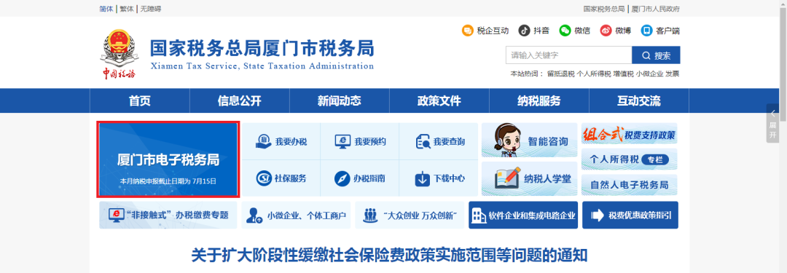Click the 税费优惠政策指引 arrow icon
The image size is (787, 273).
click(598, 215)
